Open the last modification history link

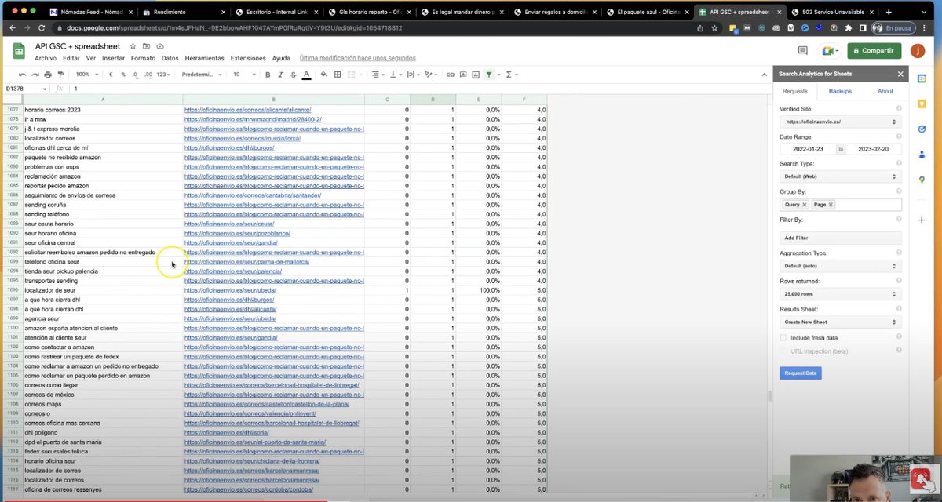[x=357, y=58]
